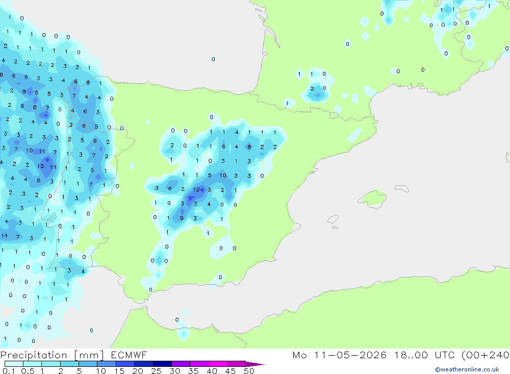Select the 35–40 mm purple legend box
Viewport: 510px width, 374px height.
tap(199, 364)
